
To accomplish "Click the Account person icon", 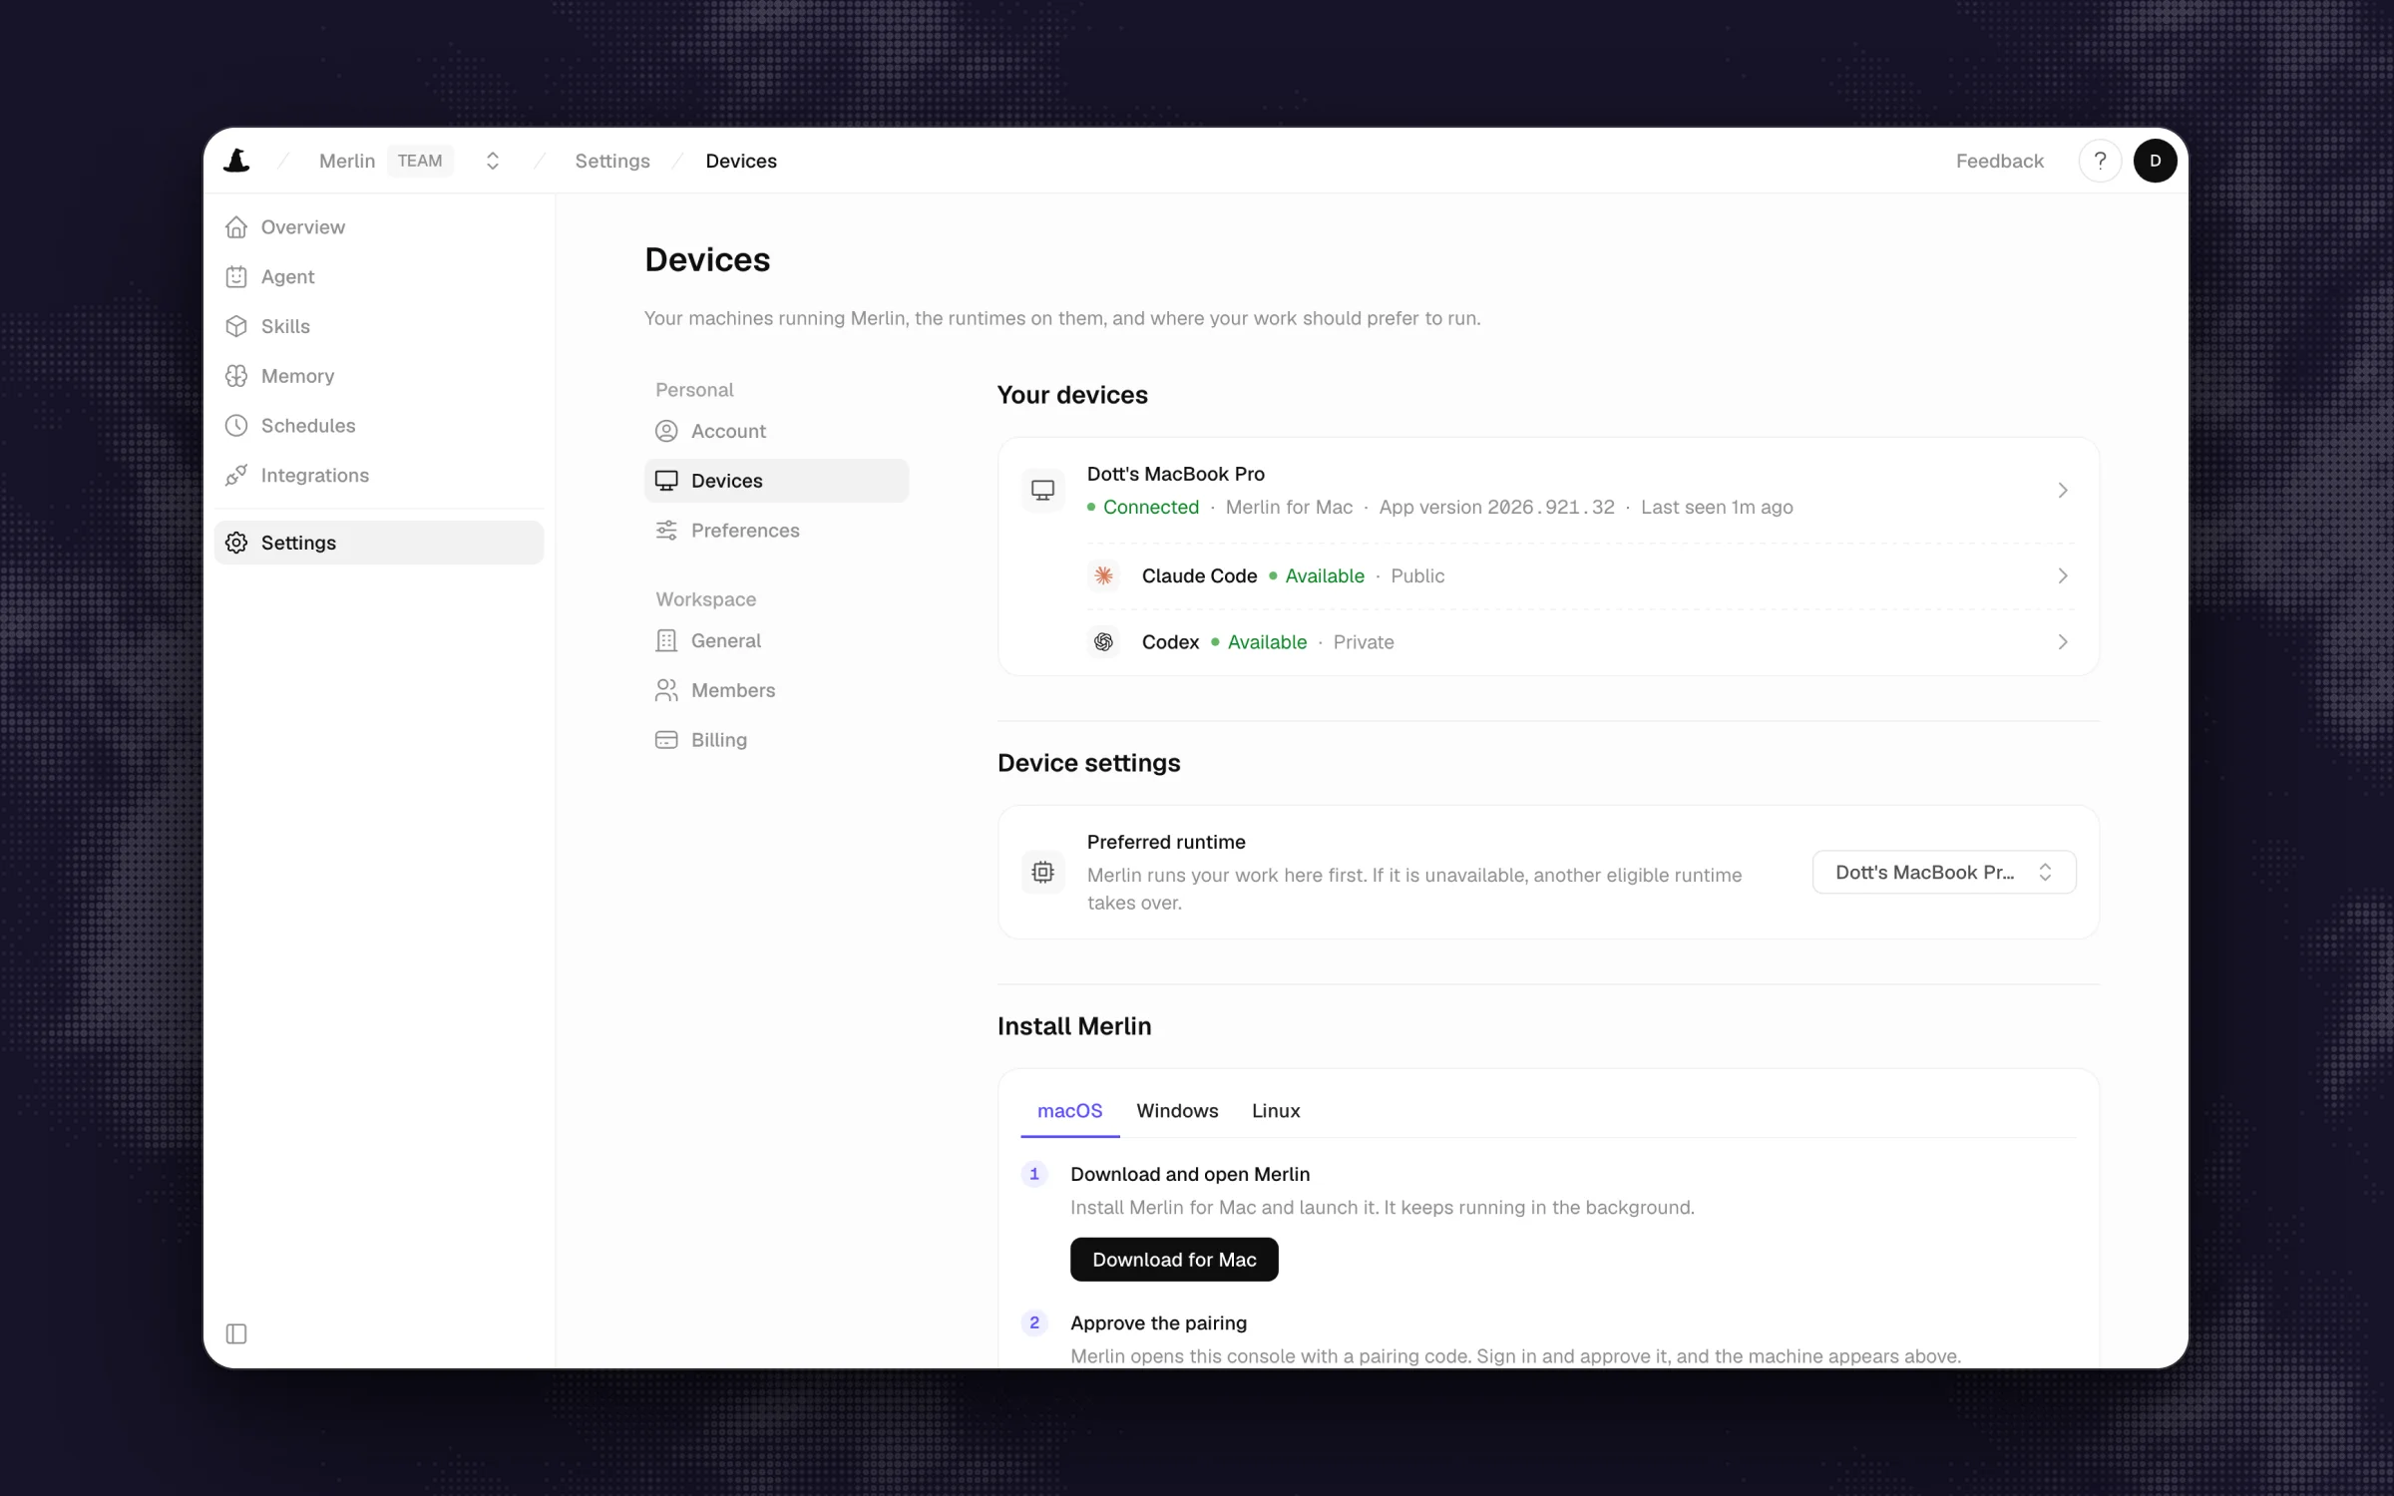I will pyautogui.click(x=666, y=431).
